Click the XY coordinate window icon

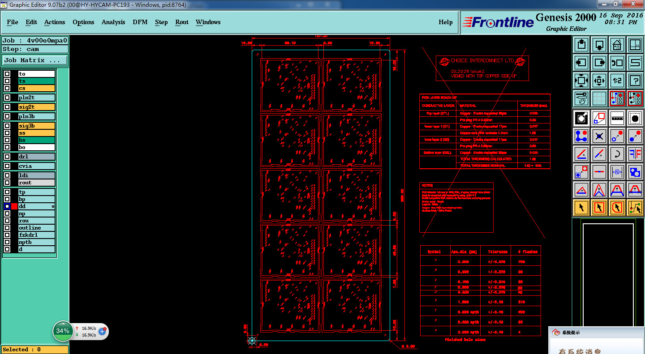(x=635, y=45)
